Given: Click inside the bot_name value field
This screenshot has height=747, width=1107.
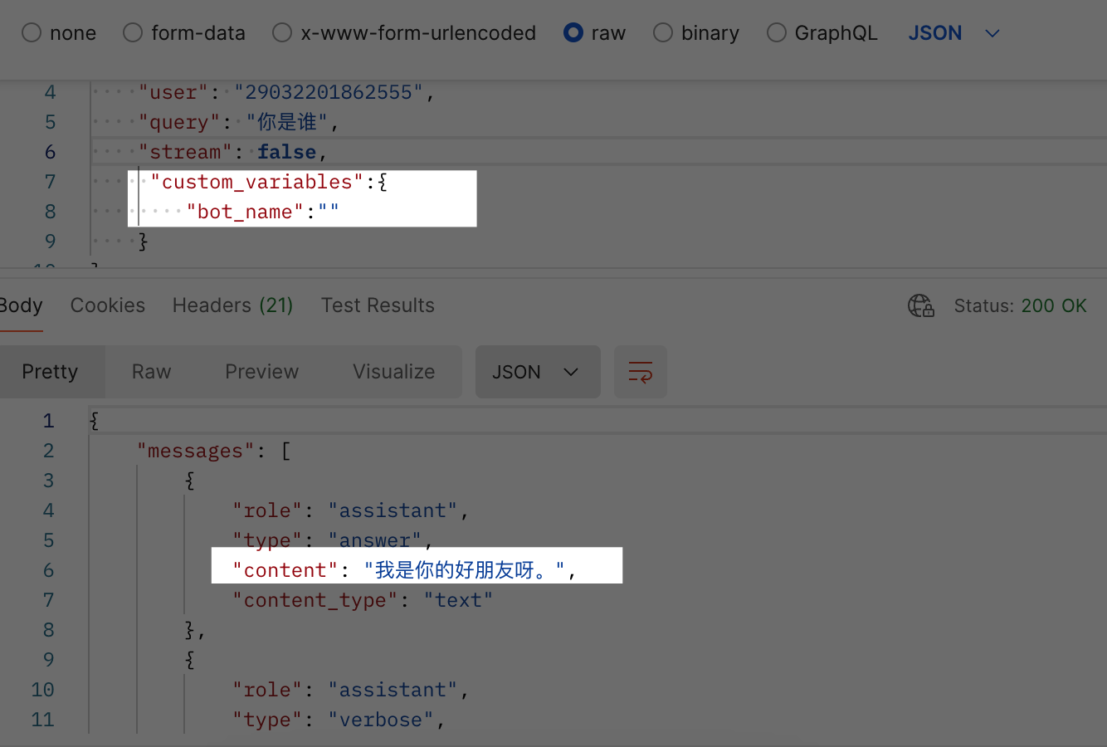Looking at the screenshot, I should click(329, 212).
